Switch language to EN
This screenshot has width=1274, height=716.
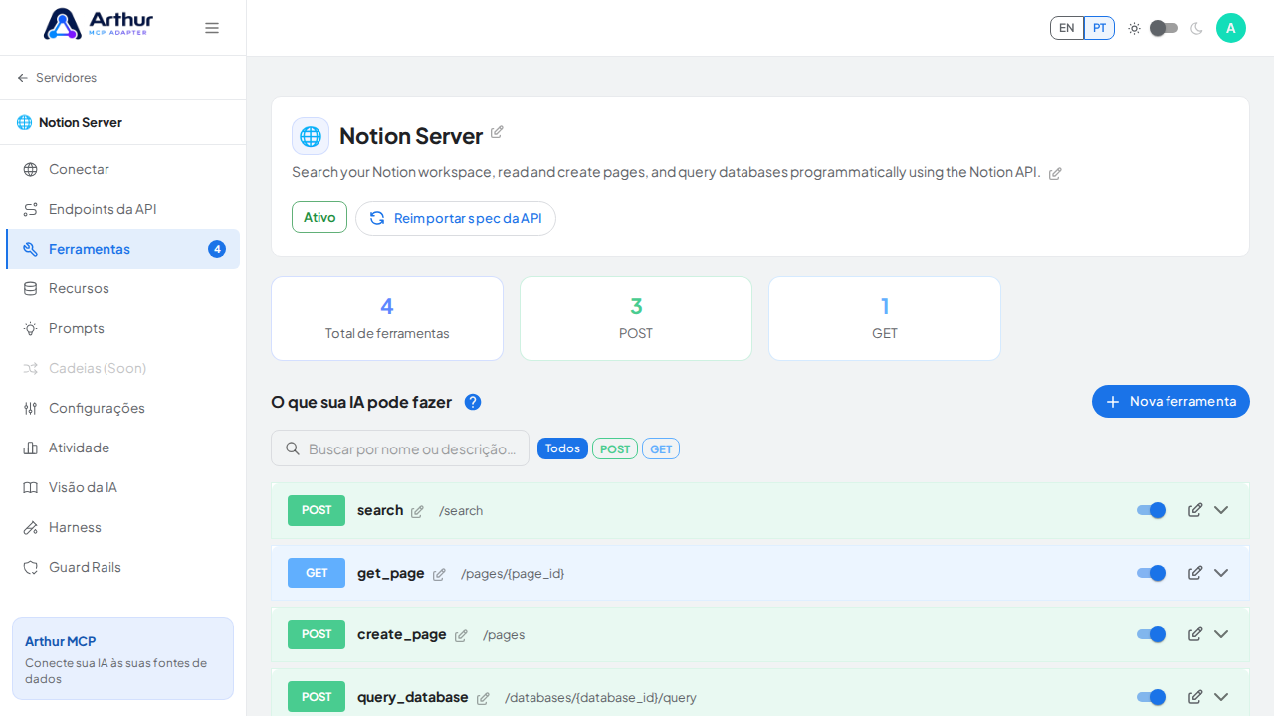tap(1067, 28)
